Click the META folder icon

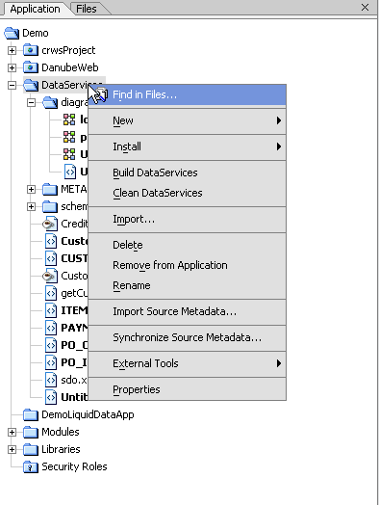50,189
